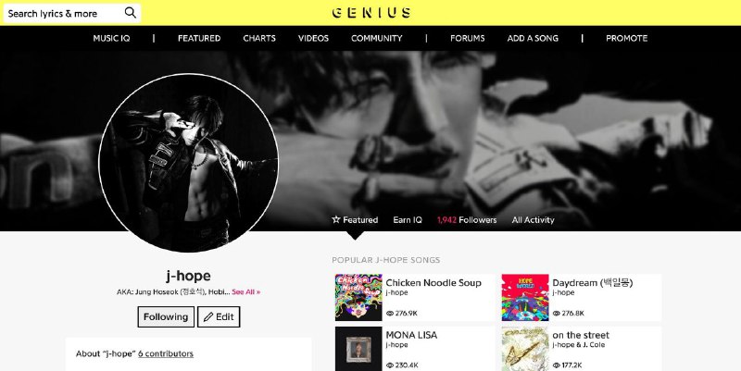
Task: Click the pencil Edit button
Action: [x=219, y=316]
